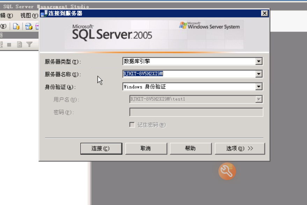Click the 密码 password input field
The width and height of the screenshot is (307, 205).
click(x=196, y=112)
